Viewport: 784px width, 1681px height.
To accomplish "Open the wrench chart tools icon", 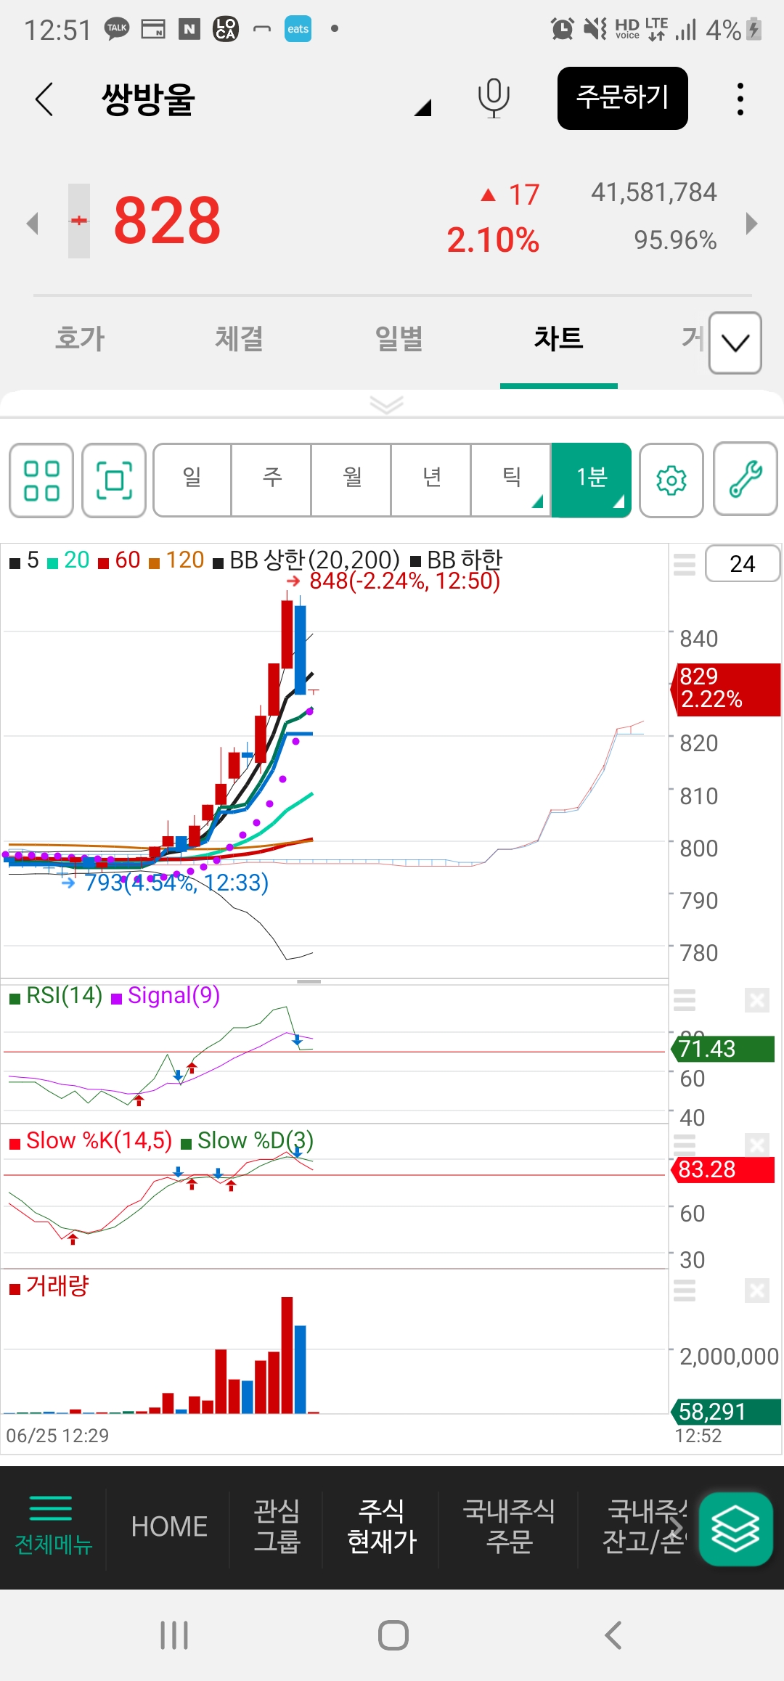I will (x=746, y=480).
